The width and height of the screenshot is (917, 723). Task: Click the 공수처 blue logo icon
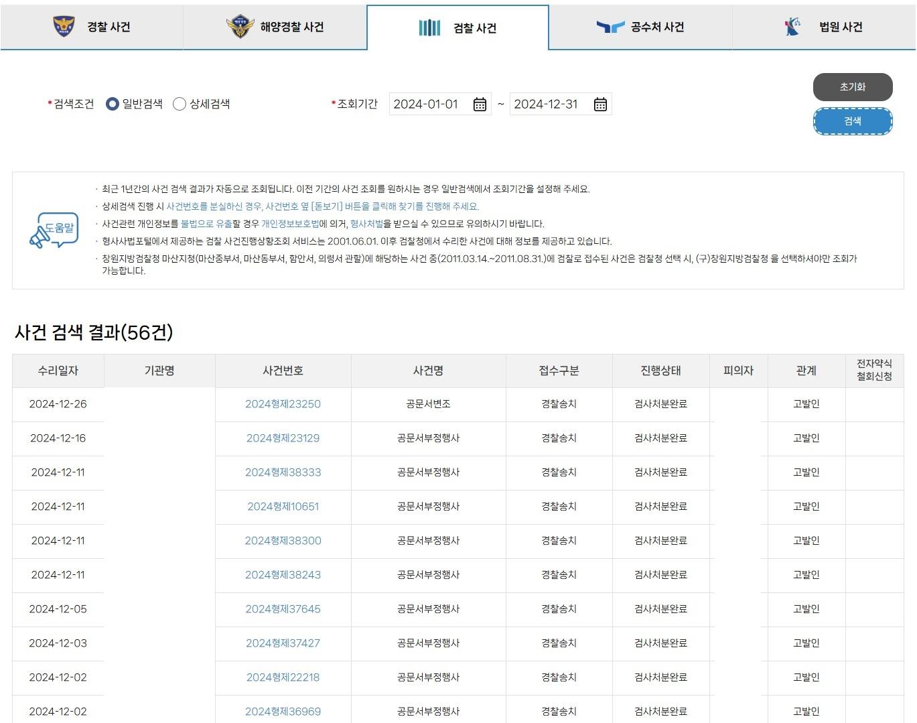pos(610,27)
